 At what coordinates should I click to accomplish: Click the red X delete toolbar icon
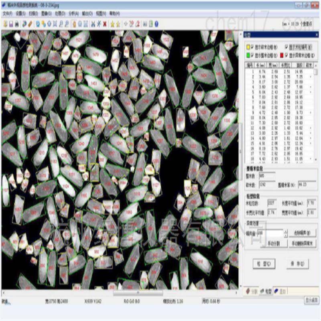pos(105,24)
